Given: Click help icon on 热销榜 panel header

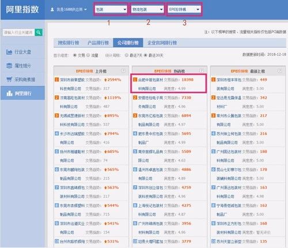Looking at the screenshot, I should tap(201, 71).
